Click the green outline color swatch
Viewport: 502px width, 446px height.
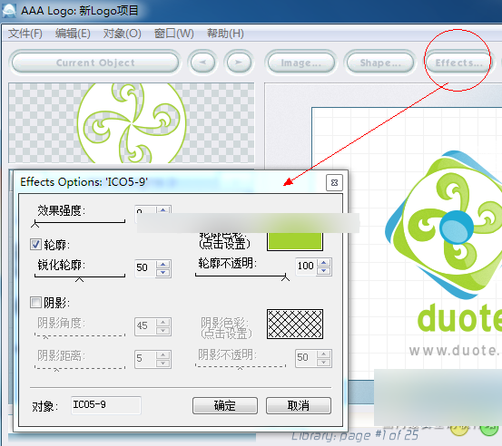click(295, 241)
